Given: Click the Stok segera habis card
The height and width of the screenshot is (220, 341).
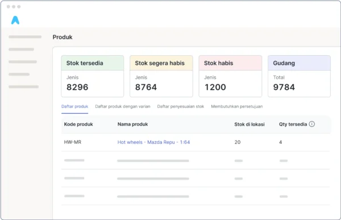Looking at the screenshot, I should 161,76.
